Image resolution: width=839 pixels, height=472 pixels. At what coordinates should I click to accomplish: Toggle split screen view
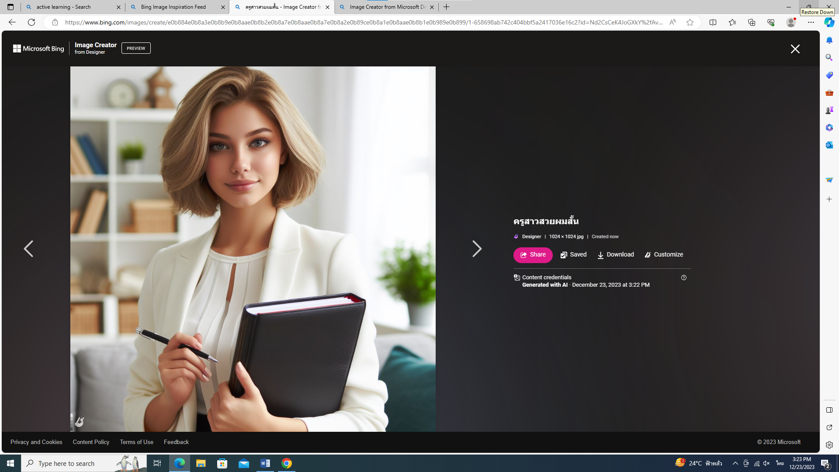(713, 22)
